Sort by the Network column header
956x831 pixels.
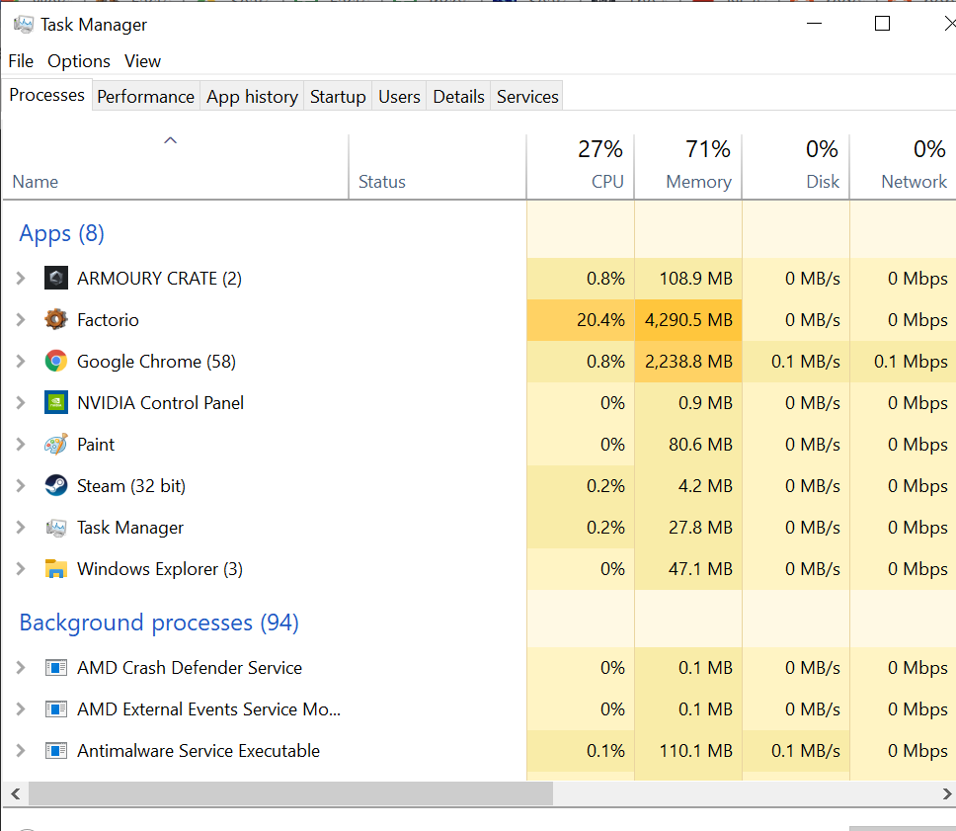[x=903, y=167]
